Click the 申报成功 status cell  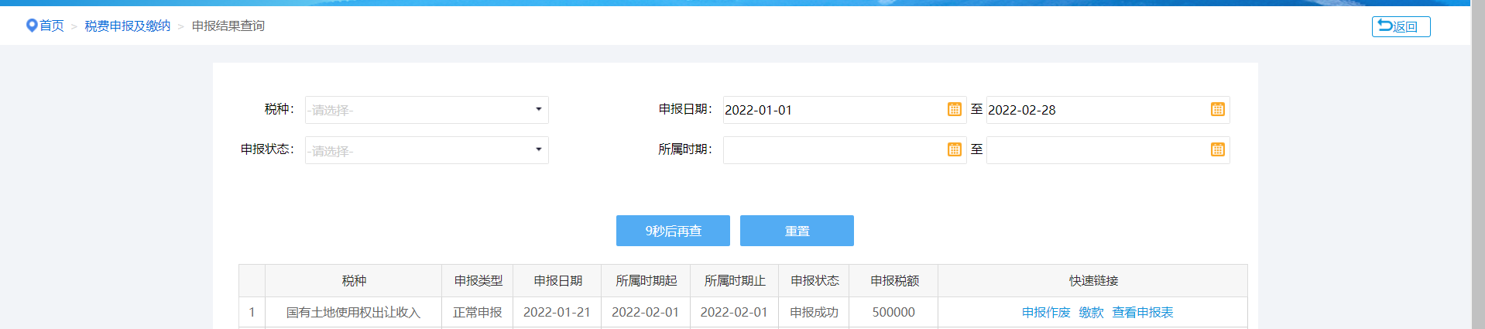[814, 312]
